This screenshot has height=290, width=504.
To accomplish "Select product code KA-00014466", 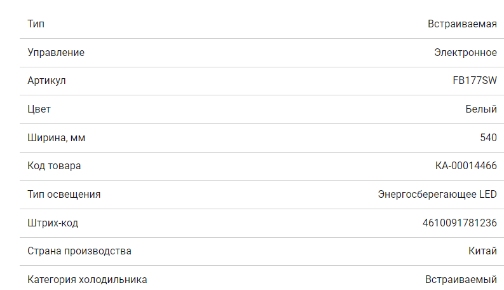I will point(466,166).
